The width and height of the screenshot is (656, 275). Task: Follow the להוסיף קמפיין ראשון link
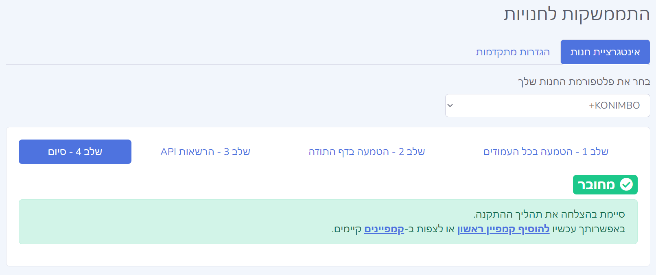(503, 229)
